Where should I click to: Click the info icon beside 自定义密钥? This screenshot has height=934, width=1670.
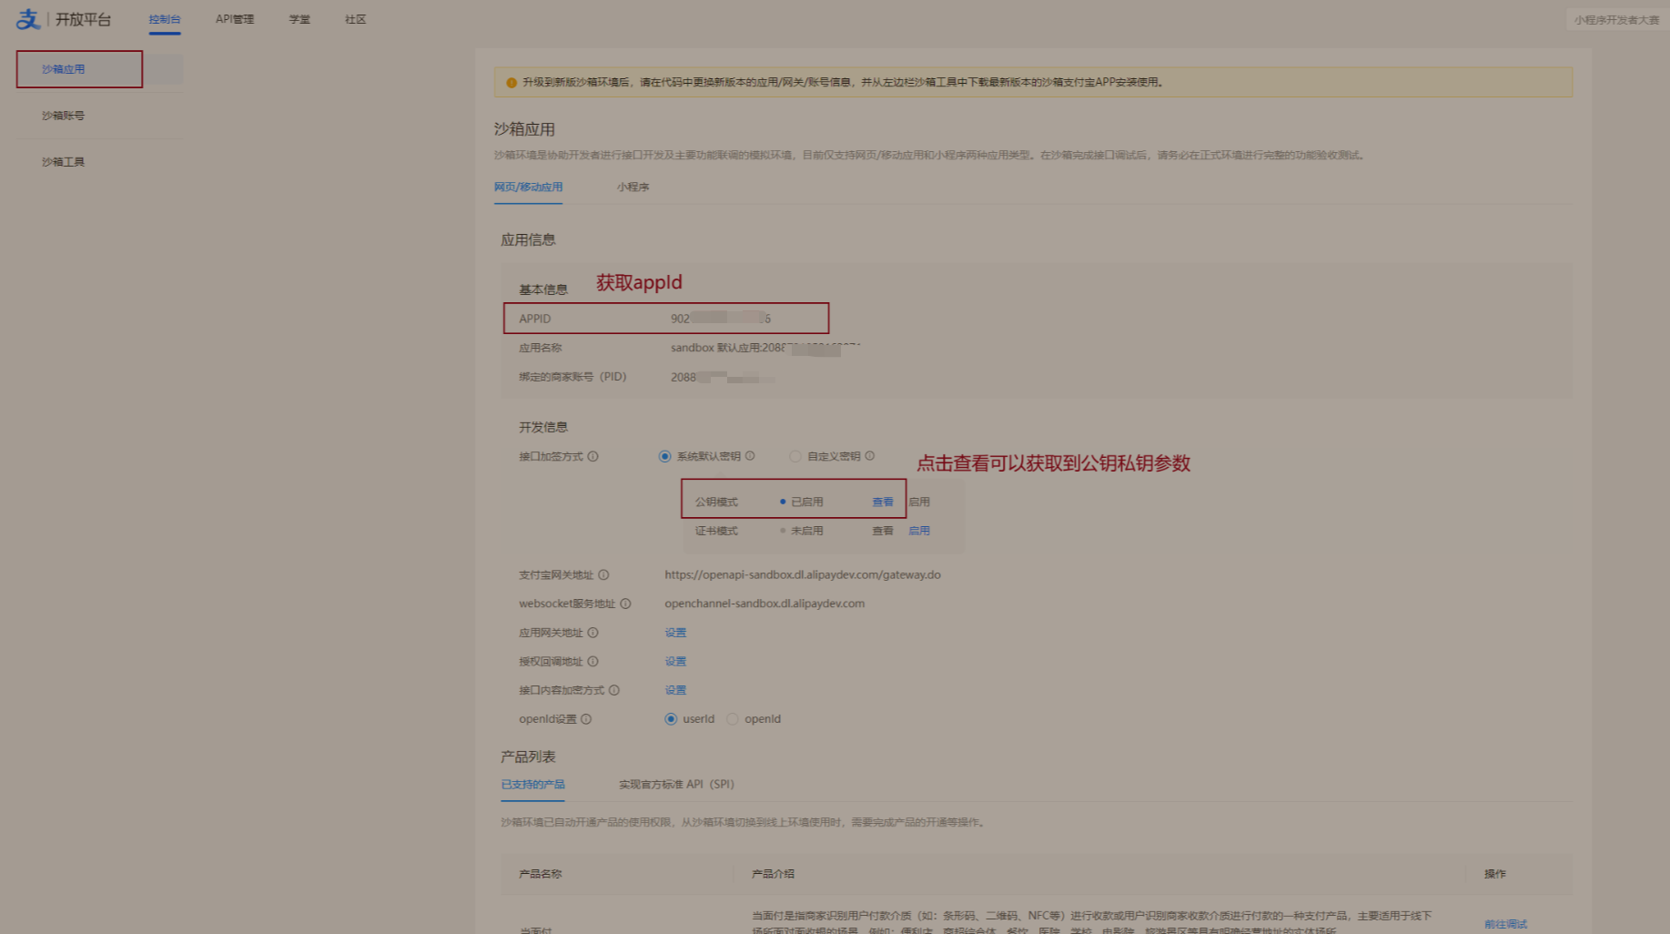tap(870, 456)
